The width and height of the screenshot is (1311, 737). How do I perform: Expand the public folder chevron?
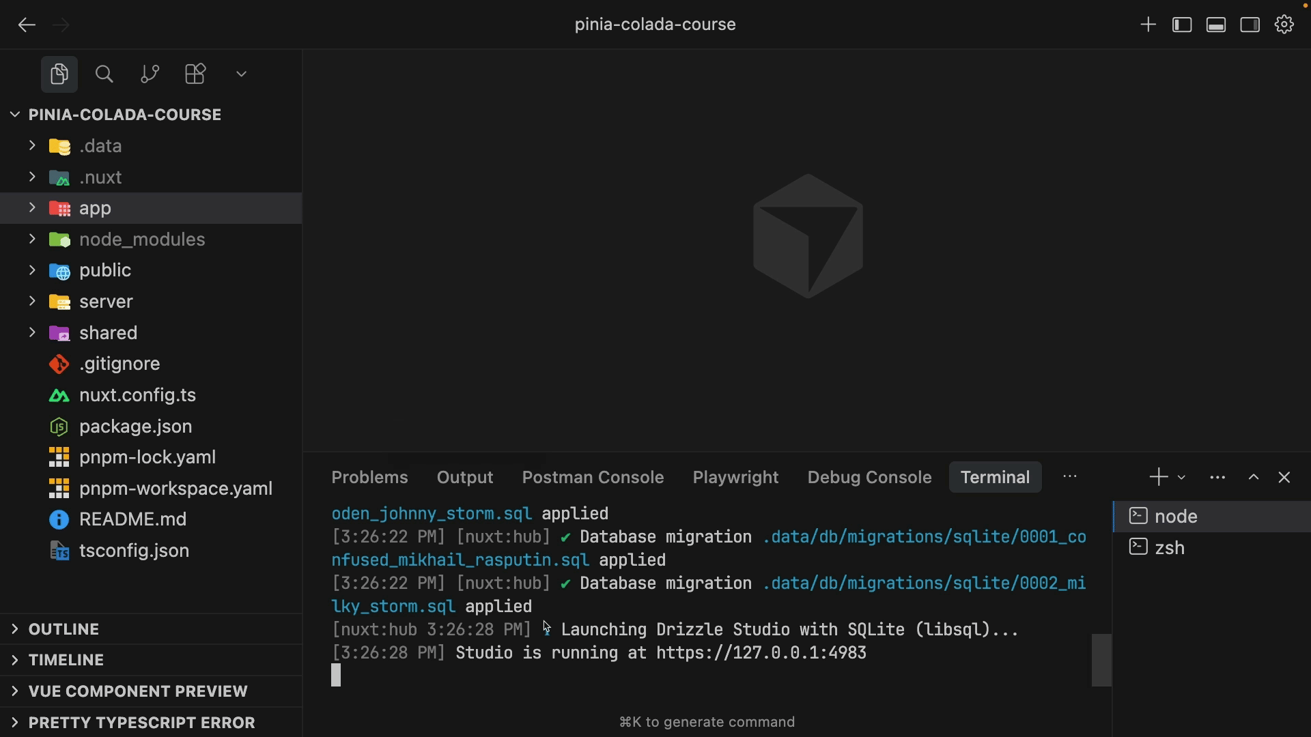32,270
